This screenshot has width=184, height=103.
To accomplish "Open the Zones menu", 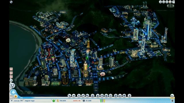I will coord(74,96).
